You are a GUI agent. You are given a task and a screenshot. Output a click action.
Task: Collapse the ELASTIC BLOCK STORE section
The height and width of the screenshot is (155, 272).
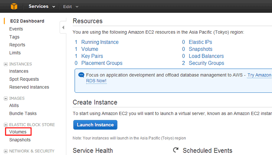click(5, 125)
